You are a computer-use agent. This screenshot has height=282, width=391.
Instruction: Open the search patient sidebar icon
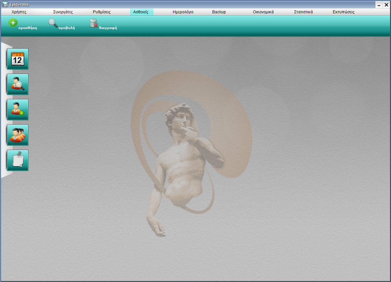pos(18,84)
